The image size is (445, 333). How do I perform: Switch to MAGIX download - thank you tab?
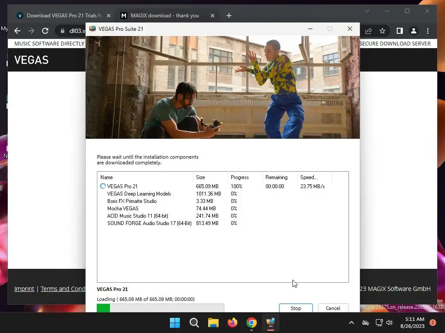click(x=165, y=16)
